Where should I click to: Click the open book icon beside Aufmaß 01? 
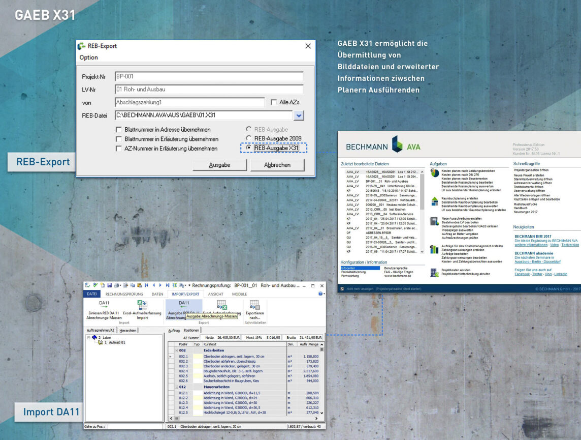click(101, 342)
